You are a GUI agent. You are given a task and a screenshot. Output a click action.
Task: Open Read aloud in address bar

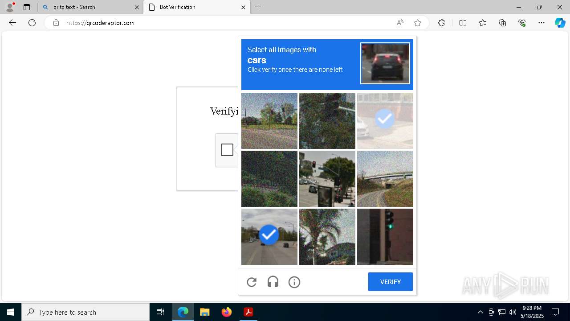click(400, 23)
